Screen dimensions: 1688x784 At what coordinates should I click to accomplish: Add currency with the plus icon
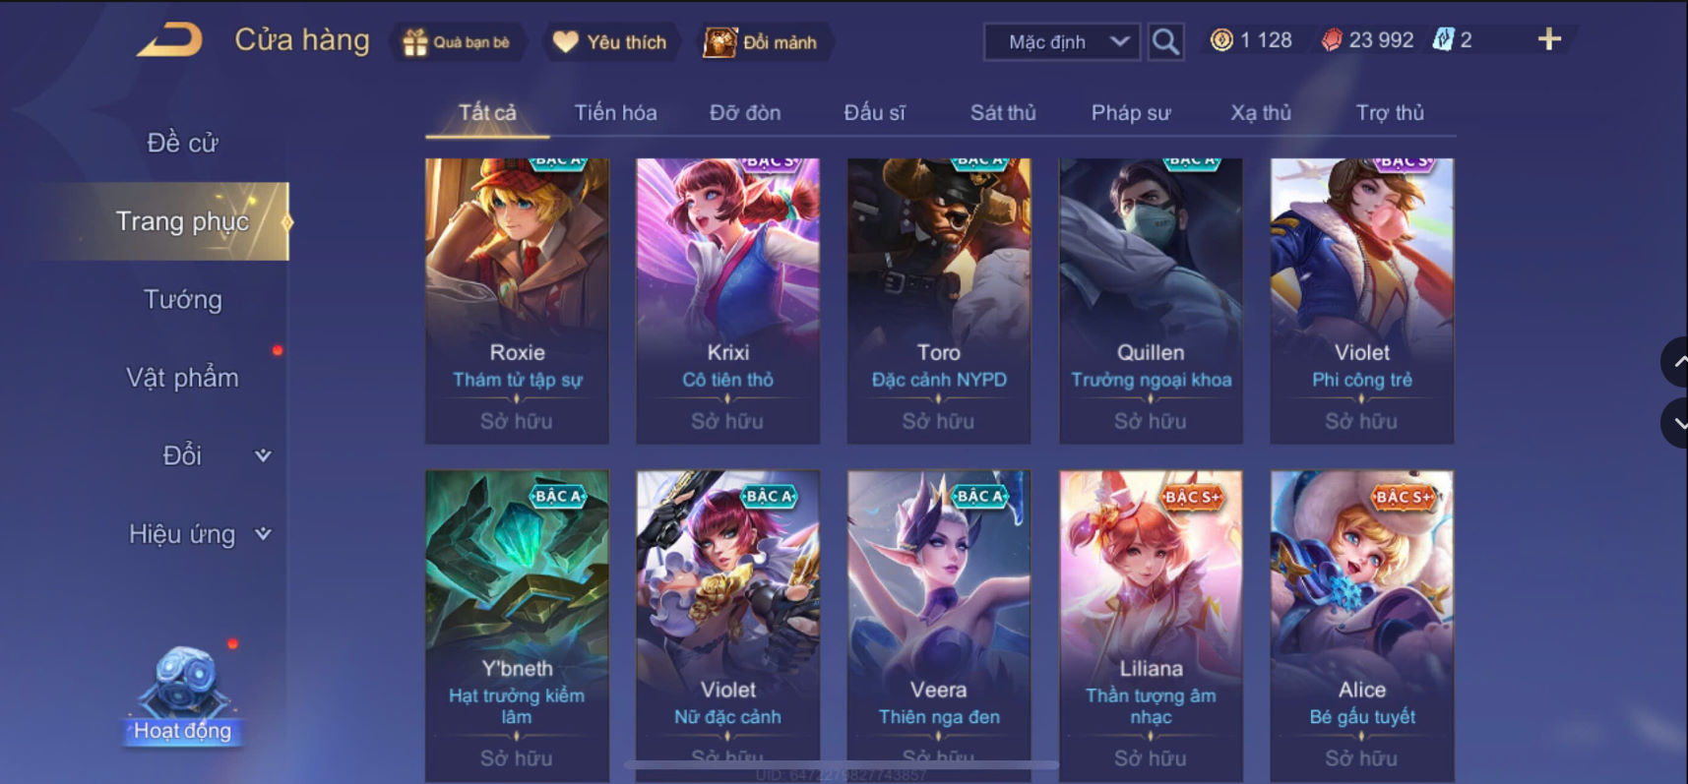tap(1549, 39)
